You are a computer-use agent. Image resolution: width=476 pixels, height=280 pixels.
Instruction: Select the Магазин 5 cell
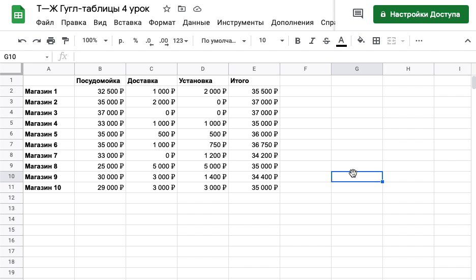tap(49, 134)
